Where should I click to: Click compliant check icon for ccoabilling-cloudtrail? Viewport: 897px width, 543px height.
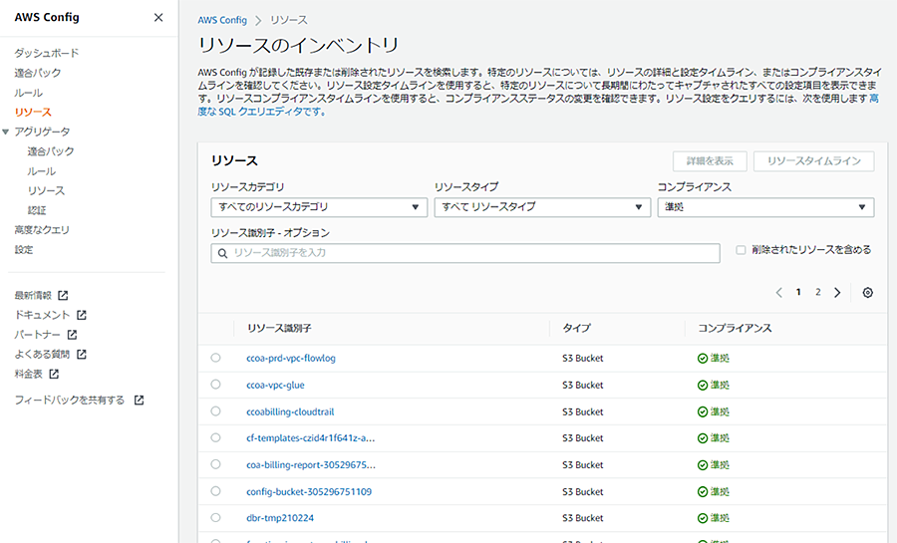tap(703, 411)
